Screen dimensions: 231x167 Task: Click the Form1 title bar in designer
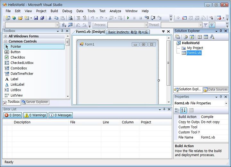[117, 44]
